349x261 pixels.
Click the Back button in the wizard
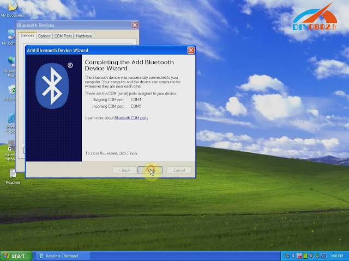click(124, 170)
